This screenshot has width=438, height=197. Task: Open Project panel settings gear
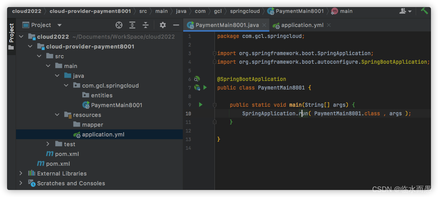click(162, 25)
